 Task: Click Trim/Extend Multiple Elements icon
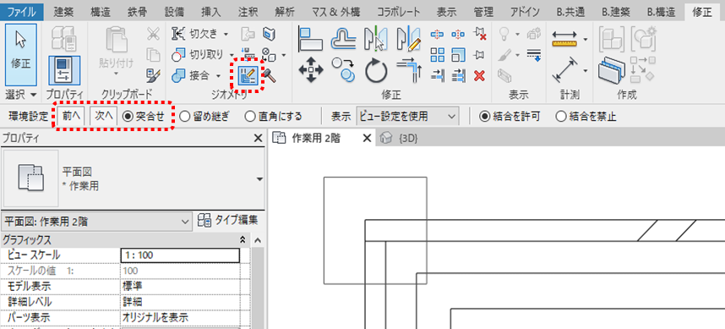click(x=458, y=74)
